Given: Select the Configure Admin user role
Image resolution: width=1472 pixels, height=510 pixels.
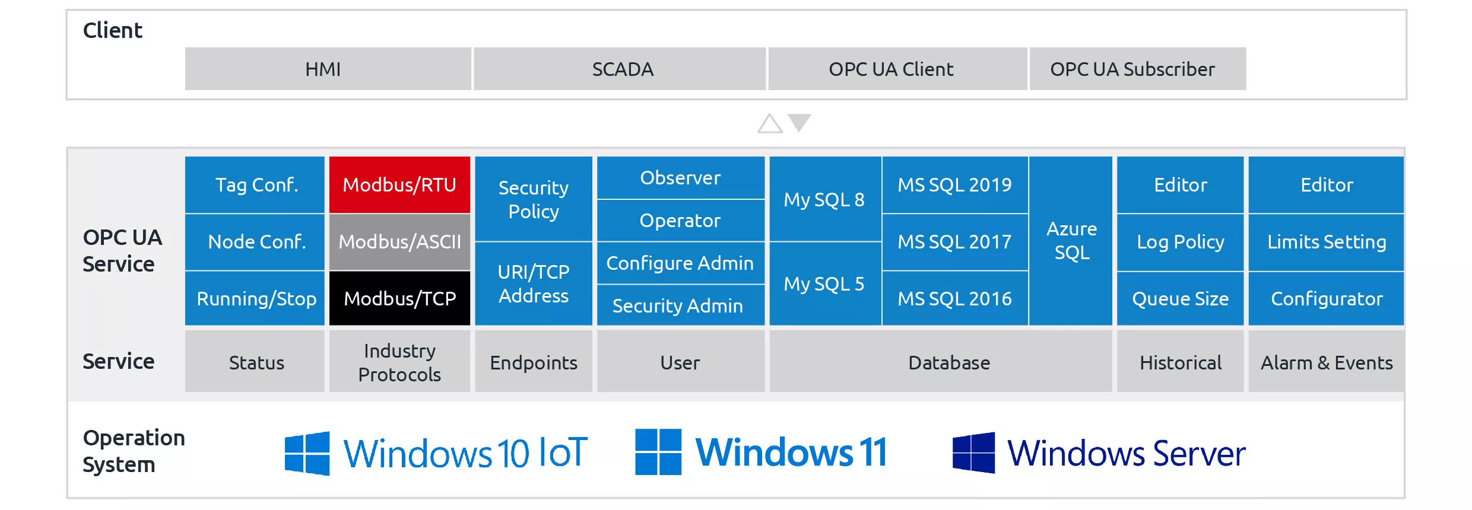Looking at the screenshot, I should [680, 263].
